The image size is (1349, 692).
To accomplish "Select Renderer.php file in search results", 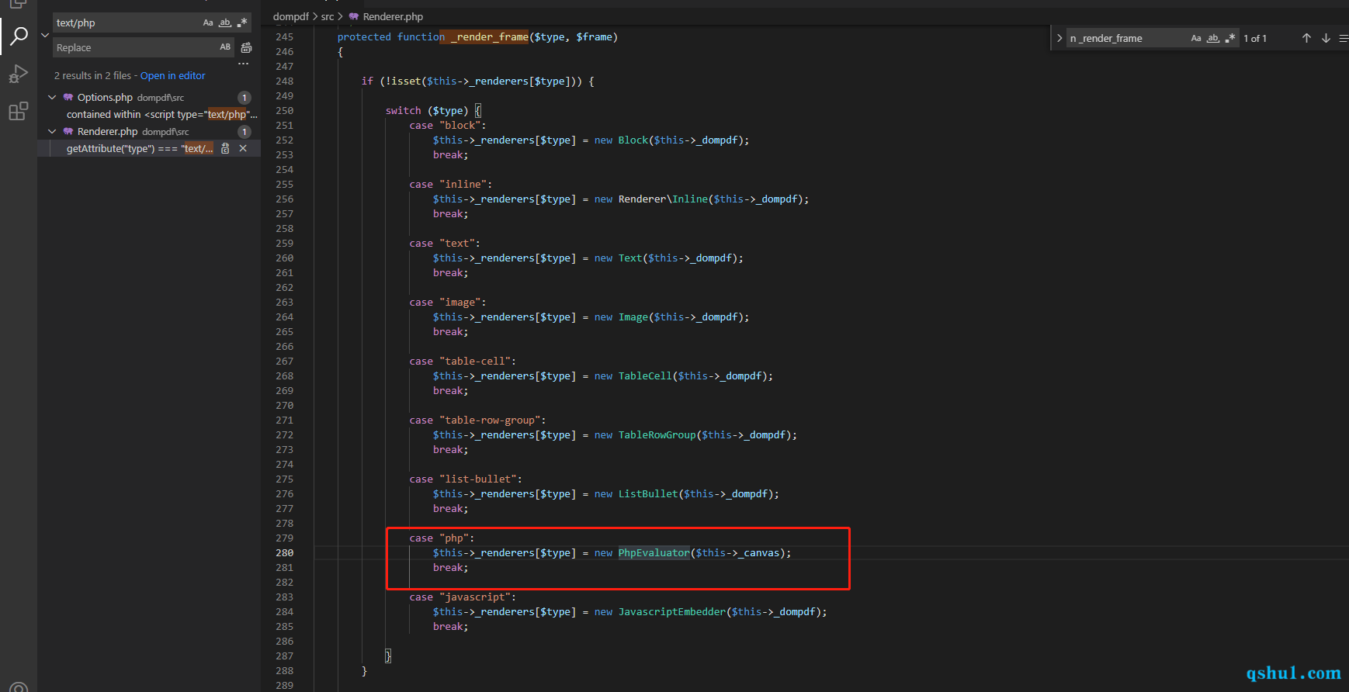I will coord(107,132).
